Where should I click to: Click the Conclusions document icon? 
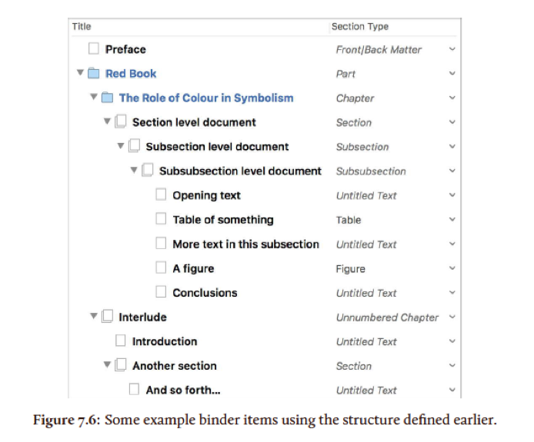161,293
